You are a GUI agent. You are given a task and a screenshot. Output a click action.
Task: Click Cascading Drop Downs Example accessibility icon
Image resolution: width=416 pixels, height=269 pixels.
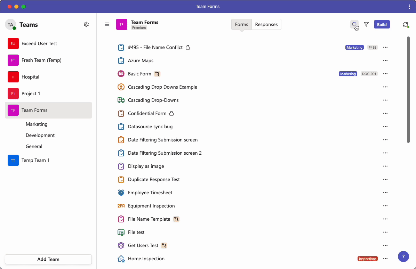(121, 87)
